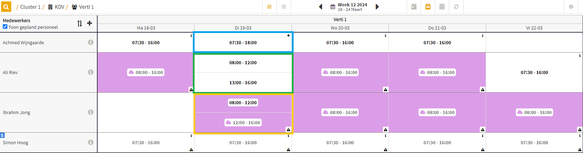Refresh the schedule
This screenshot has width=583, height=153.
point(456,7)
